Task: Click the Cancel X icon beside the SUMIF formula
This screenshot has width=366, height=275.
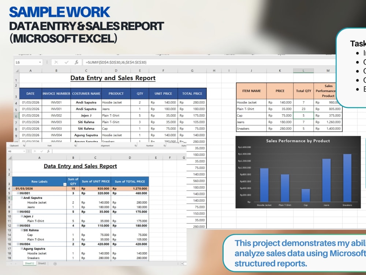Action: (x=56, y=62)
